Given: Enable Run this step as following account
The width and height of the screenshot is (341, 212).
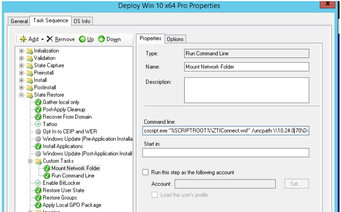Looking at the screenshot, I should click(145, 172).
